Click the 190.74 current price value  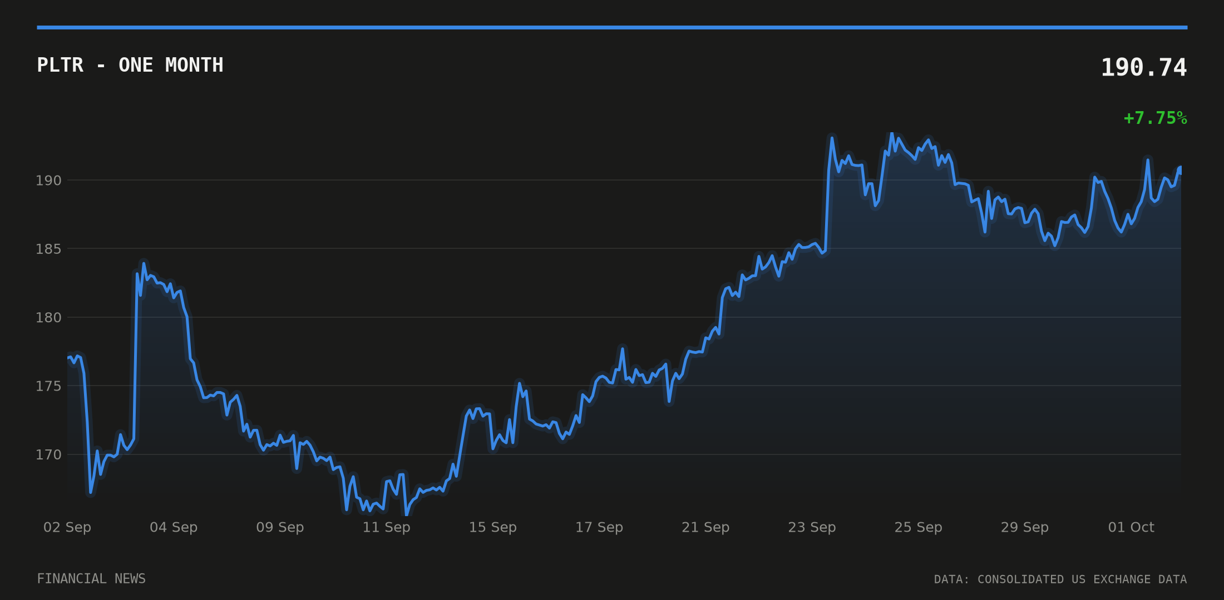(x=1144, y=68)
